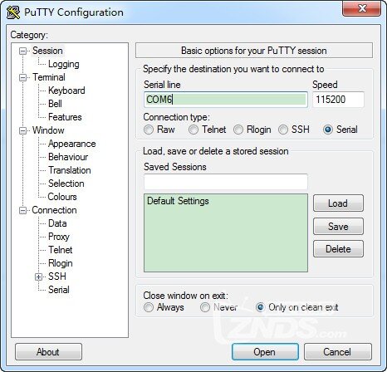Select Keyboard under Terminal
The image size is (387, 372).
click(x=66, y=91)
